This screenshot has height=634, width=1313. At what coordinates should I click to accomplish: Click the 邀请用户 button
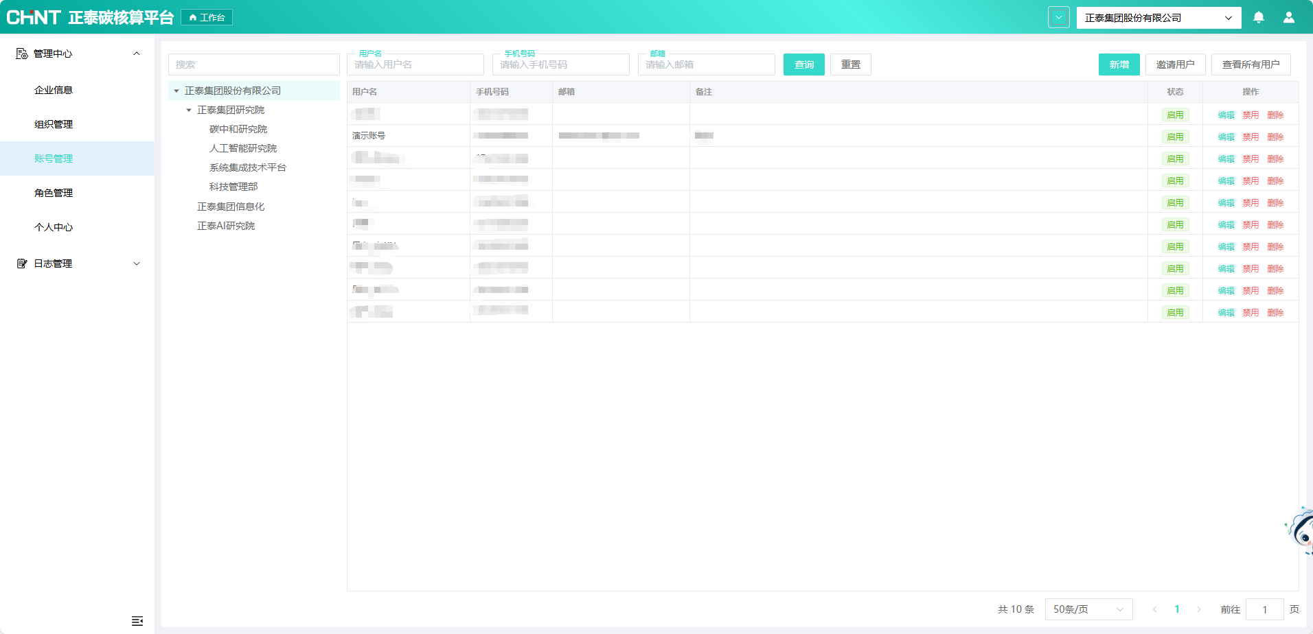point(1176,64)
